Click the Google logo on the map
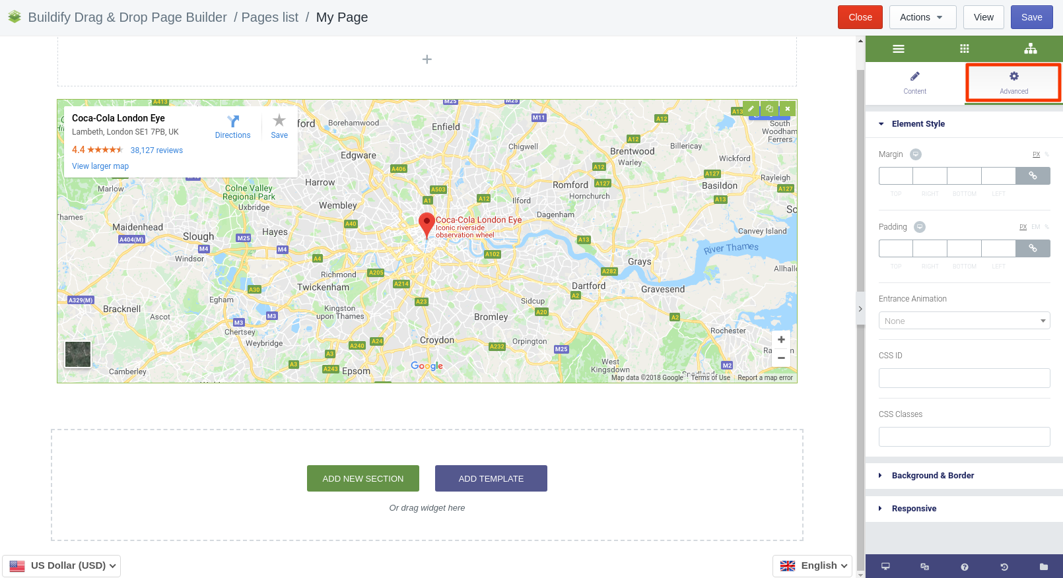 tap(427, 366)
